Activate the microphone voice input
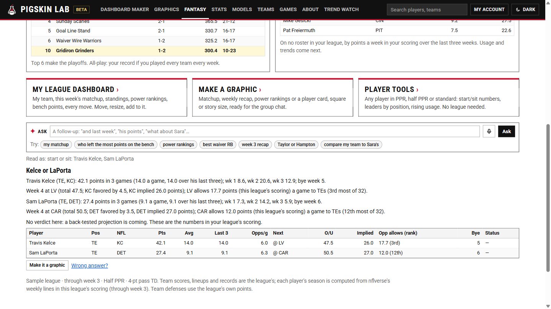The height and width of the screenshot is (309, 551). coord(489,131)
